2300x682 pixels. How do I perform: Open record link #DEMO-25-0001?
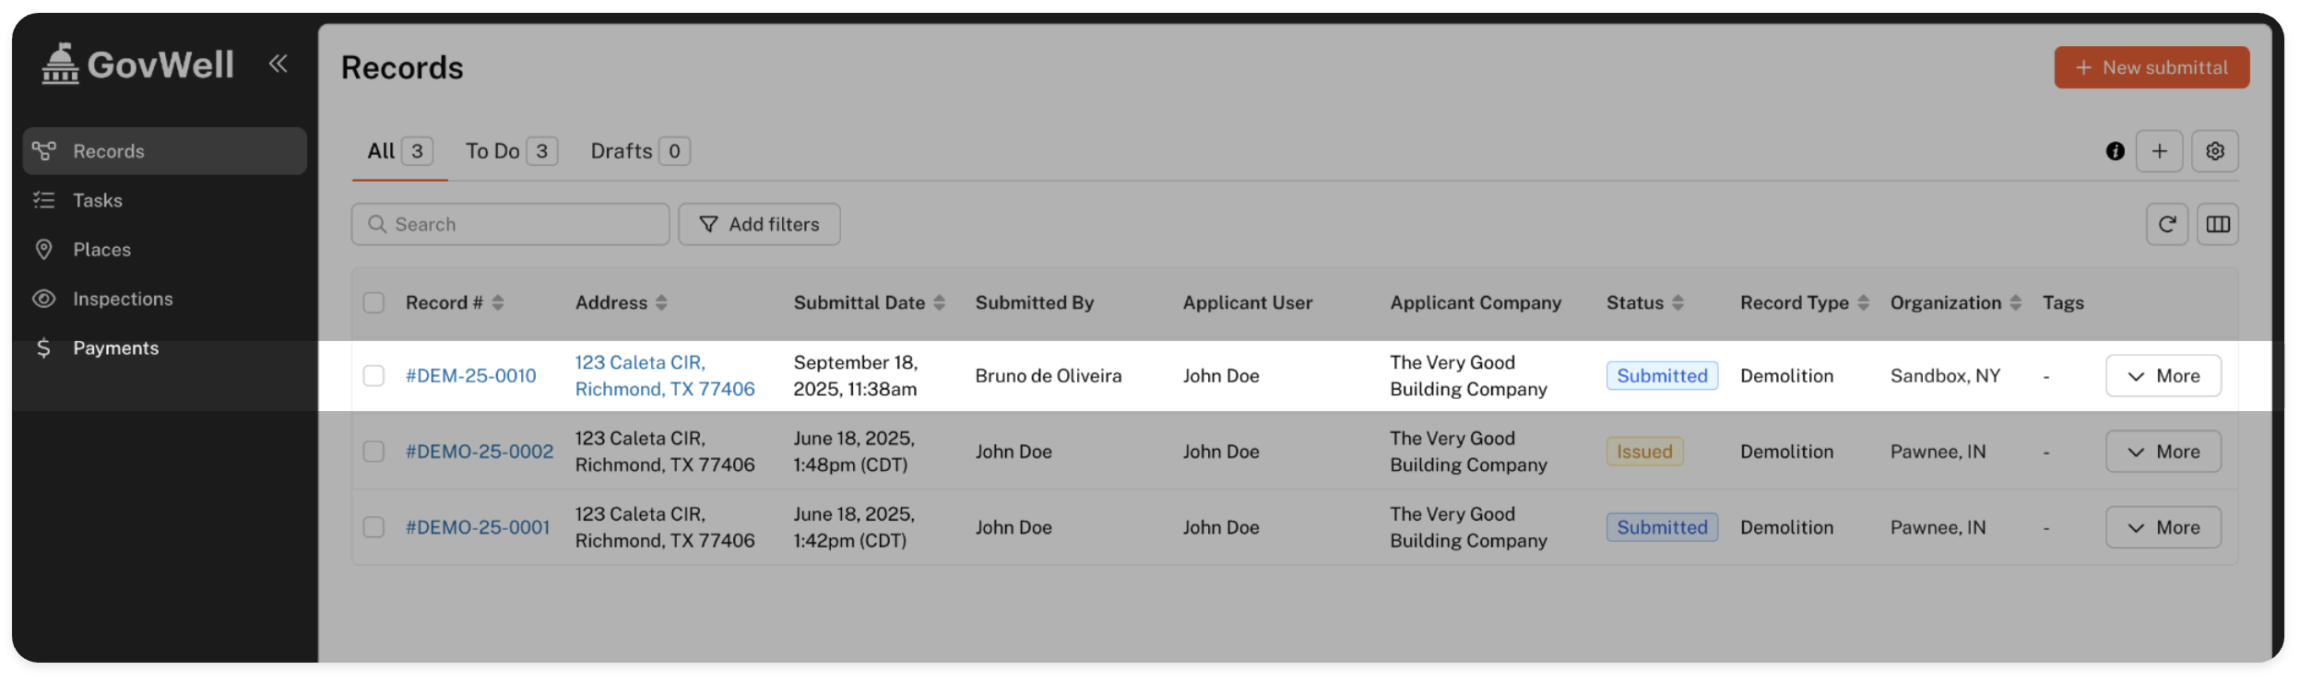[x=478, y=527]
